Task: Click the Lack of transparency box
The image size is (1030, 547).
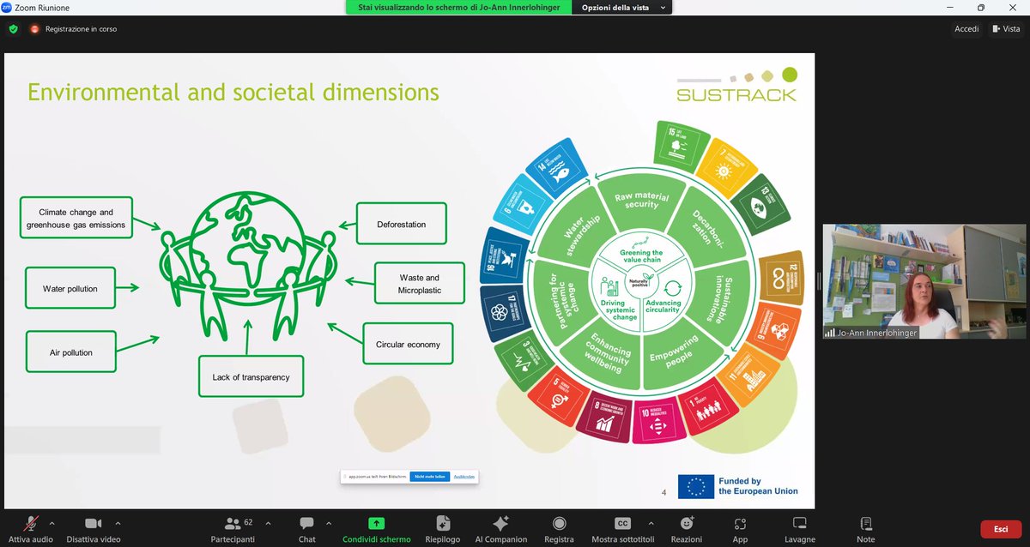Action: tap(251, 377)
